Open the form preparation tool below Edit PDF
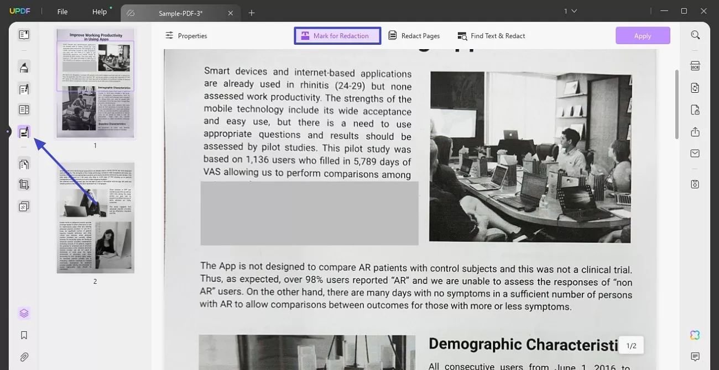Viewport: 719px width, 370px height. tap(24, 110)
